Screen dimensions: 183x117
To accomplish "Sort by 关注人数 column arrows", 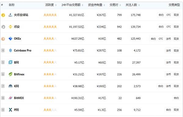I will coord(139,5).
